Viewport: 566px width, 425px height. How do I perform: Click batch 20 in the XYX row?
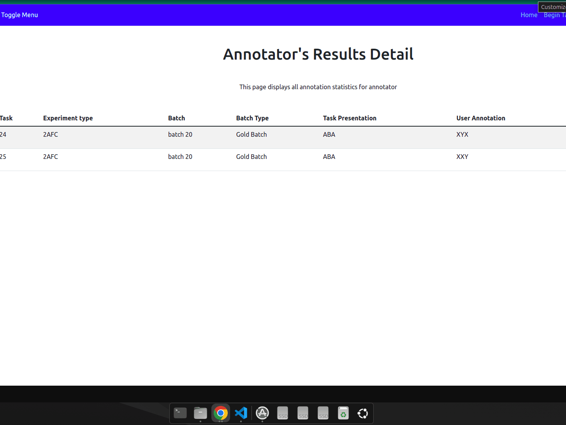[x=180, y=134]
